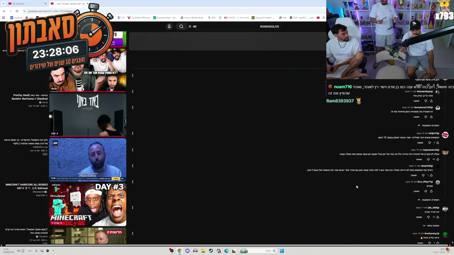Like NHunterSlayer's comment

431,101
